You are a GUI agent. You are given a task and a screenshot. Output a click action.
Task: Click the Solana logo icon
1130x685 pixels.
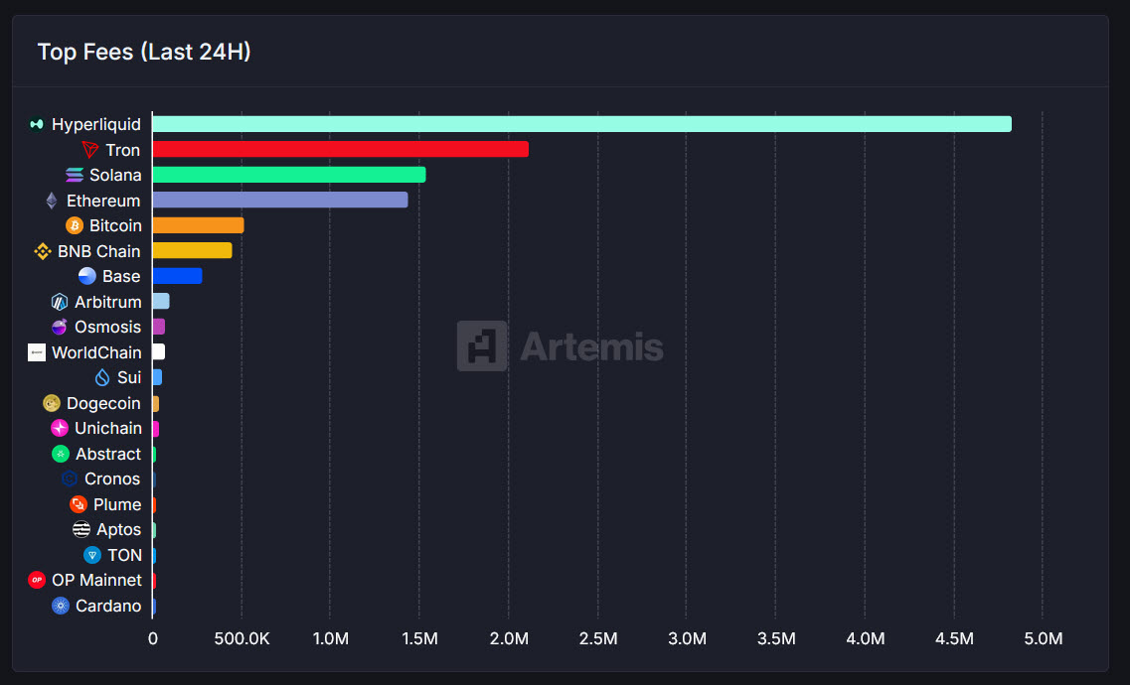click(x=75, y=175)
